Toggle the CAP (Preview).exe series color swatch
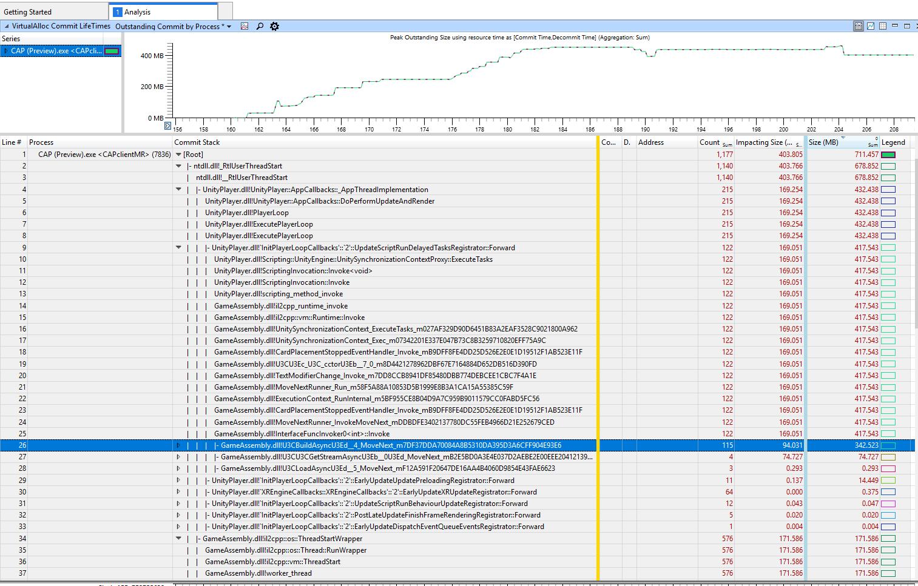The height and width of the screenshot is (586, 918). pyautogui.click(x=112, y=50)
